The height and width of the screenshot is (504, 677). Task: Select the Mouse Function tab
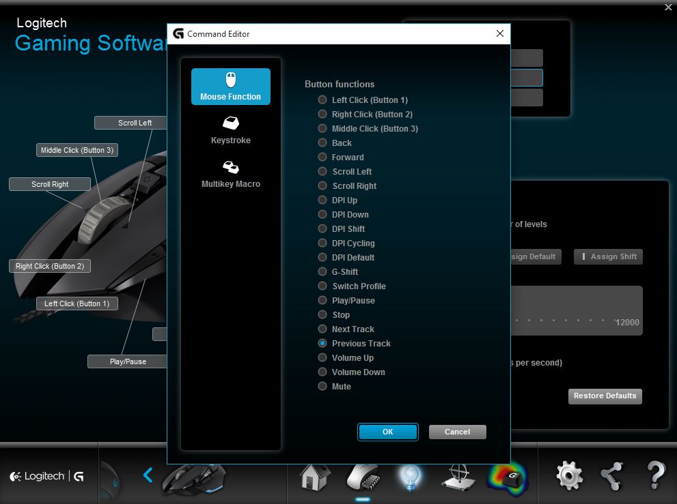click(230, 87)
